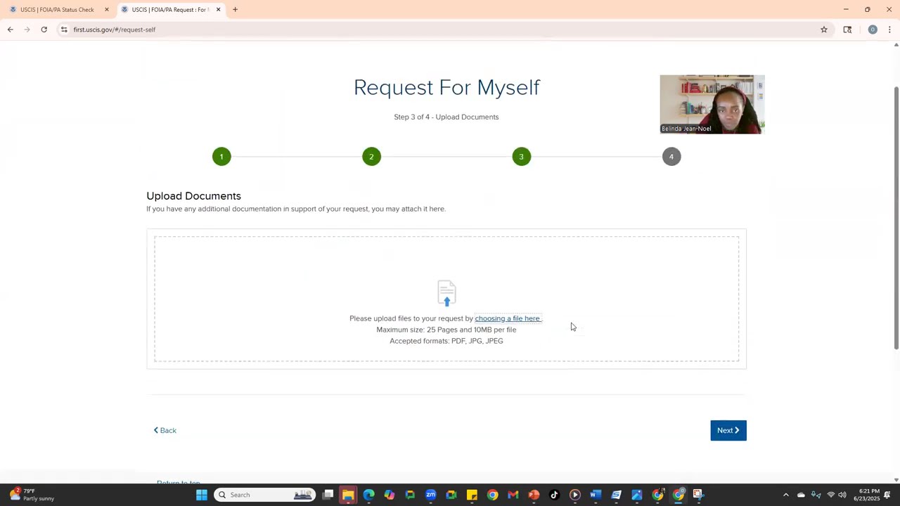Select the gray step 4 circle
900x506 pixels.
[x=671, y=157]
